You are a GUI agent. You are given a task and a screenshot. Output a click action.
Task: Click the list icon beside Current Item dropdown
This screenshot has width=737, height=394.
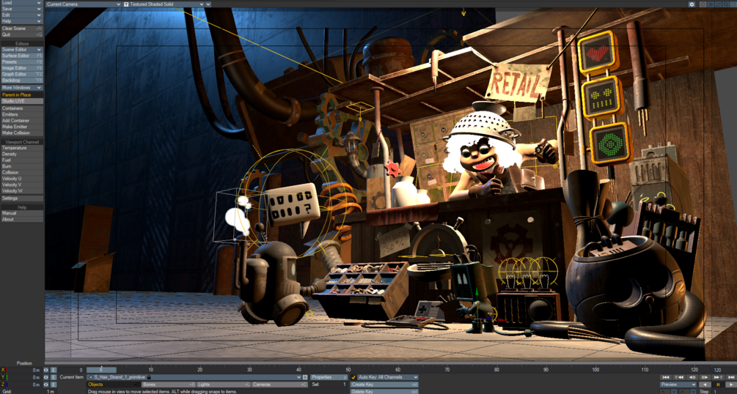tap(305, 377)
